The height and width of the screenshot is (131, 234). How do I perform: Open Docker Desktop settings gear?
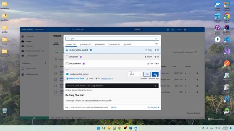pos(173,29)
